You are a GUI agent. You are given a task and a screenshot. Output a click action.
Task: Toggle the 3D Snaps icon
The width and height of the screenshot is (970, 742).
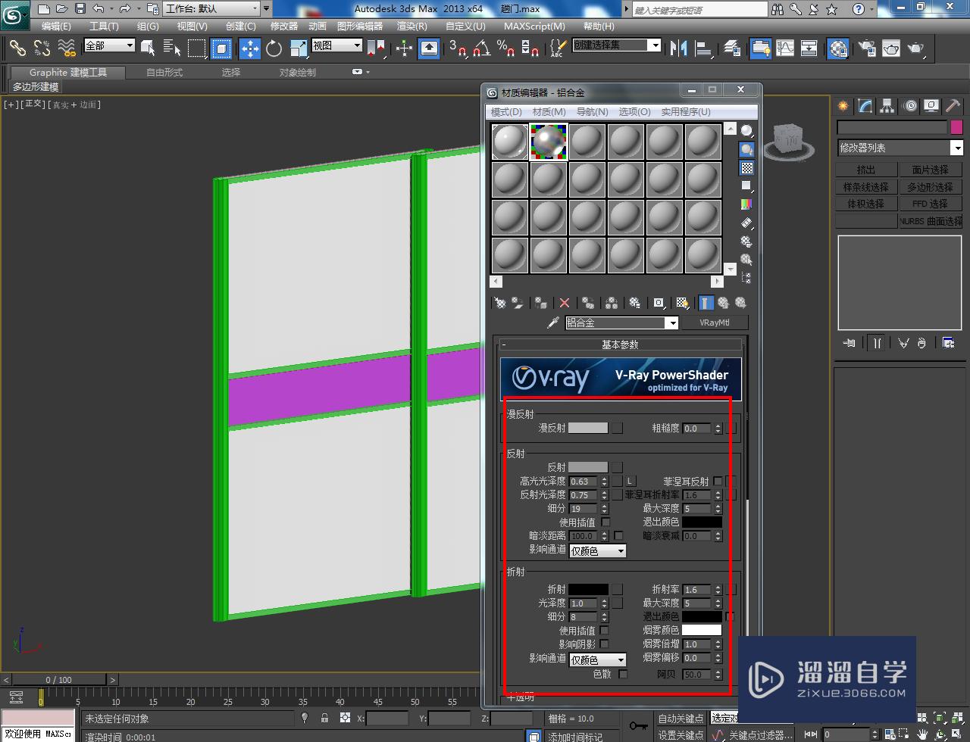click(x=457, y=48)
